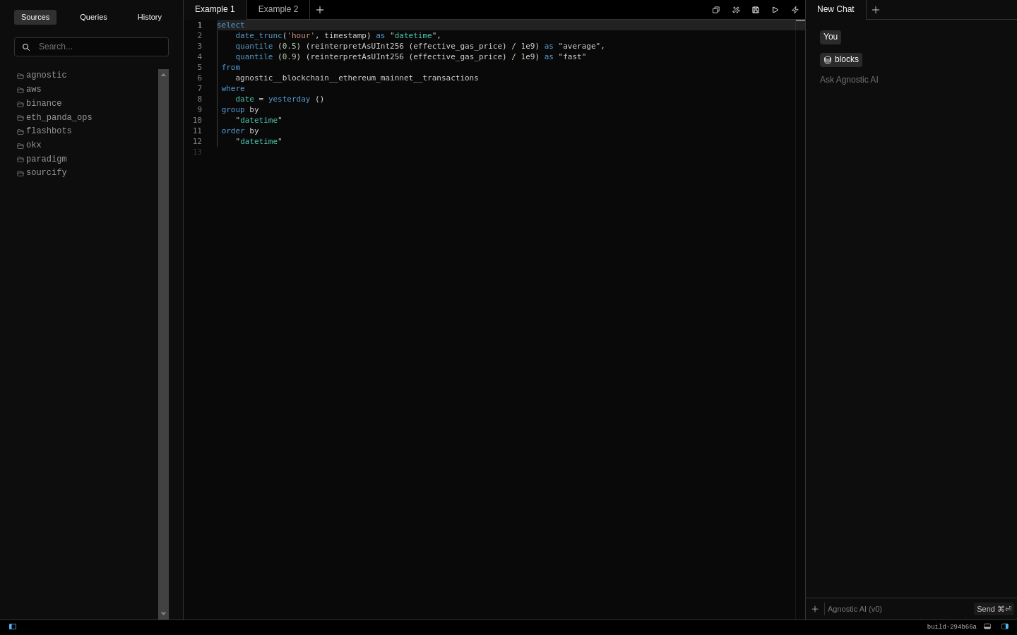Expand the paradigm source folder
This screenshot has height=635, width=1017.
pos(42,159)
